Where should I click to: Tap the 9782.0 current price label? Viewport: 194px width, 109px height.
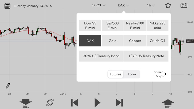click(190, 41)
